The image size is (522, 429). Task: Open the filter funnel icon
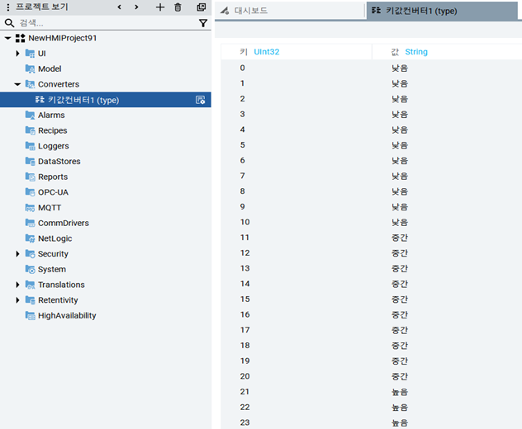203,23
